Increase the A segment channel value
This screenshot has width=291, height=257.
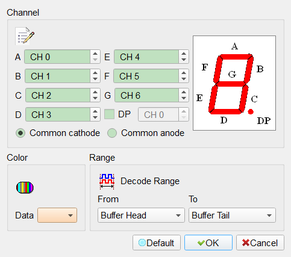point(95,54)
